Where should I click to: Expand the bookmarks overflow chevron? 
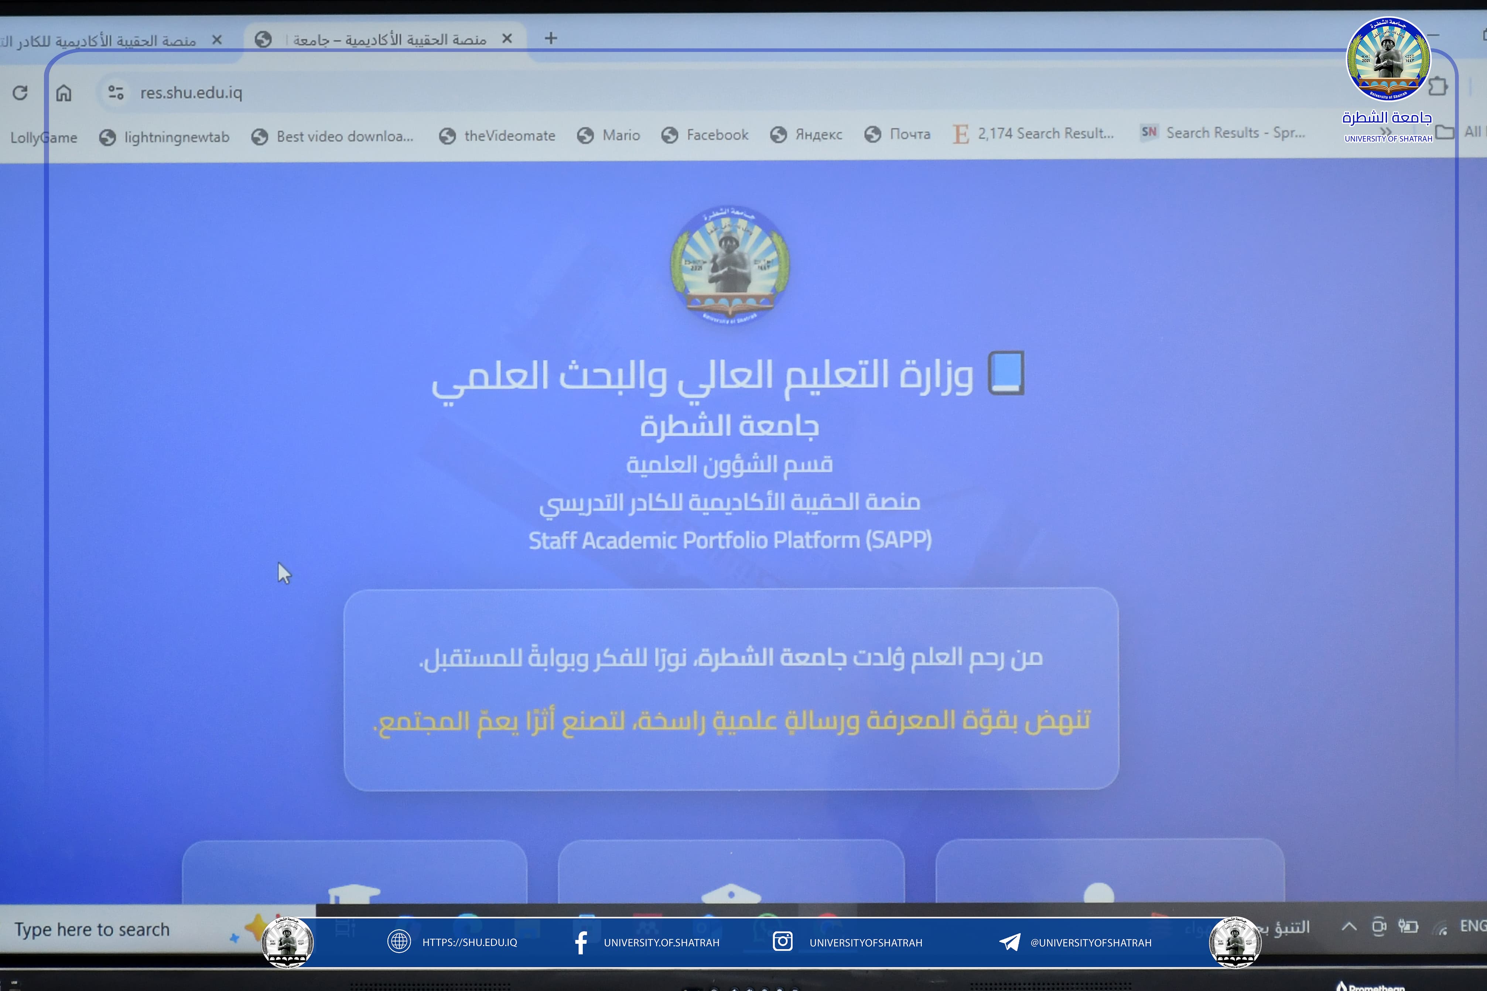(1386, 131)
